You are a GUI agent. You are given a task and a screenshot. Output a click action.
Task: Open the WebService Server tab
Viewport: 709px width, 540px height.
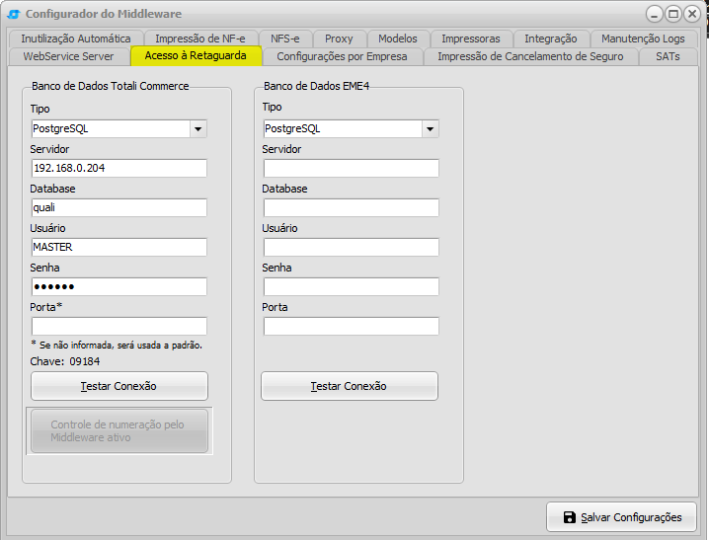click(x=68, y=56)
